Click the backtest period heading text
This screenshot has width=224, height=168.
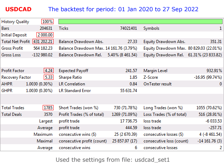pyautogui.click(x=123, y=9)
